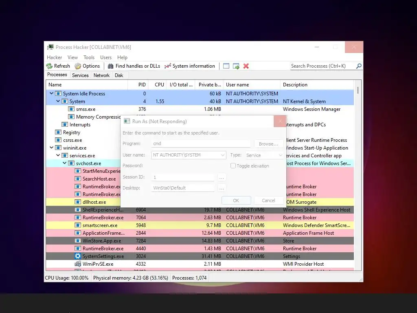The image size is (417, 313).
Task: Click the Refresh toolbar button
Action: (x=58, y=66)
